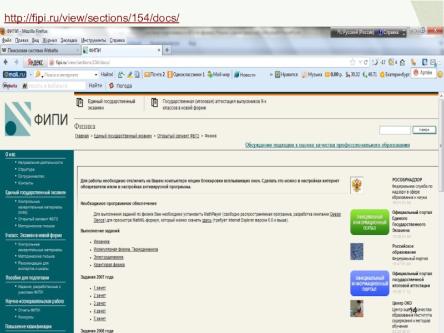Focus the Webalta search field

53,85
